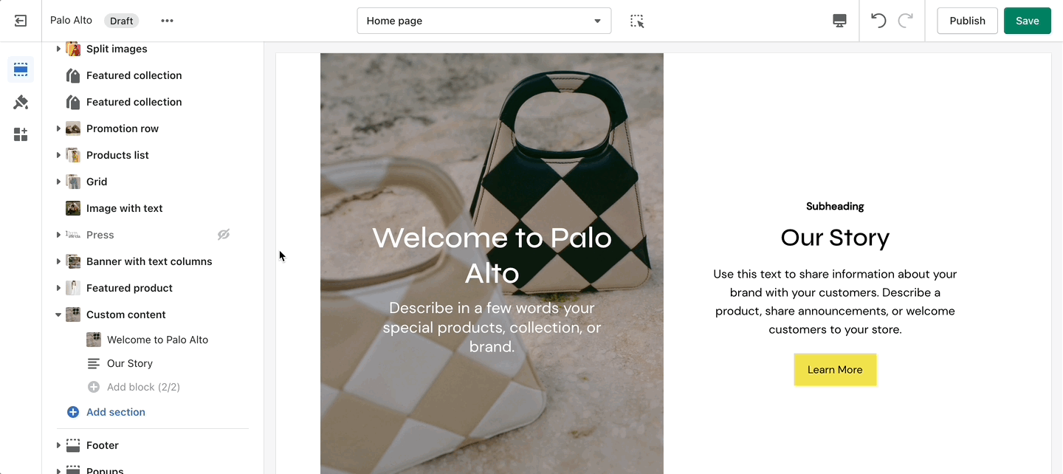Activate the element inspector selection icon
Viewport: 1063px width, 474px height.
[x=637, y=21]
